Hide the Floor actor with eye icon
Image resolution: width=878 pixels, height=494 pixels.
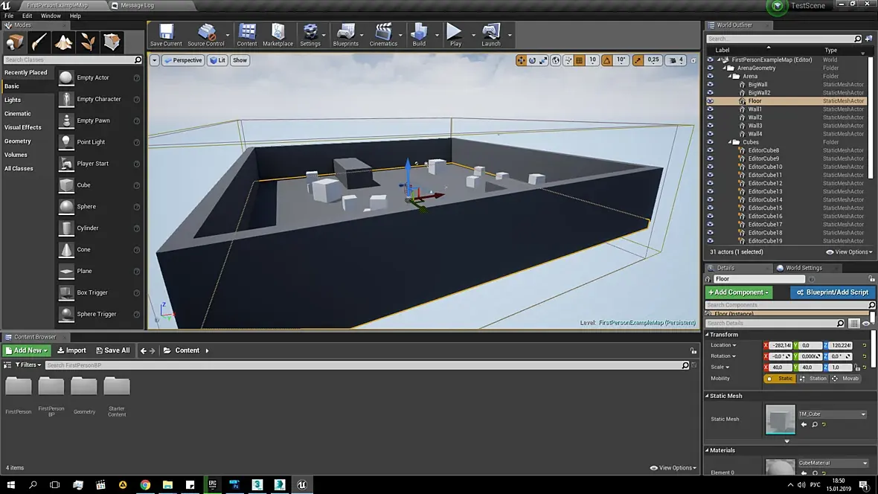[710, 101]
